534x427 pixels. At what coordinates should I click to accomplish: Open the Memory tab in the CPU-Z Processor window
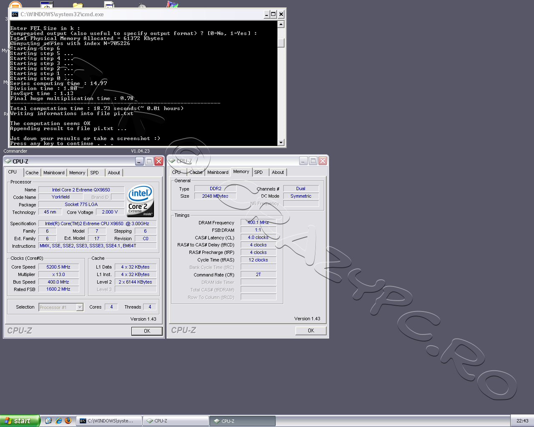tap(77, 173)
